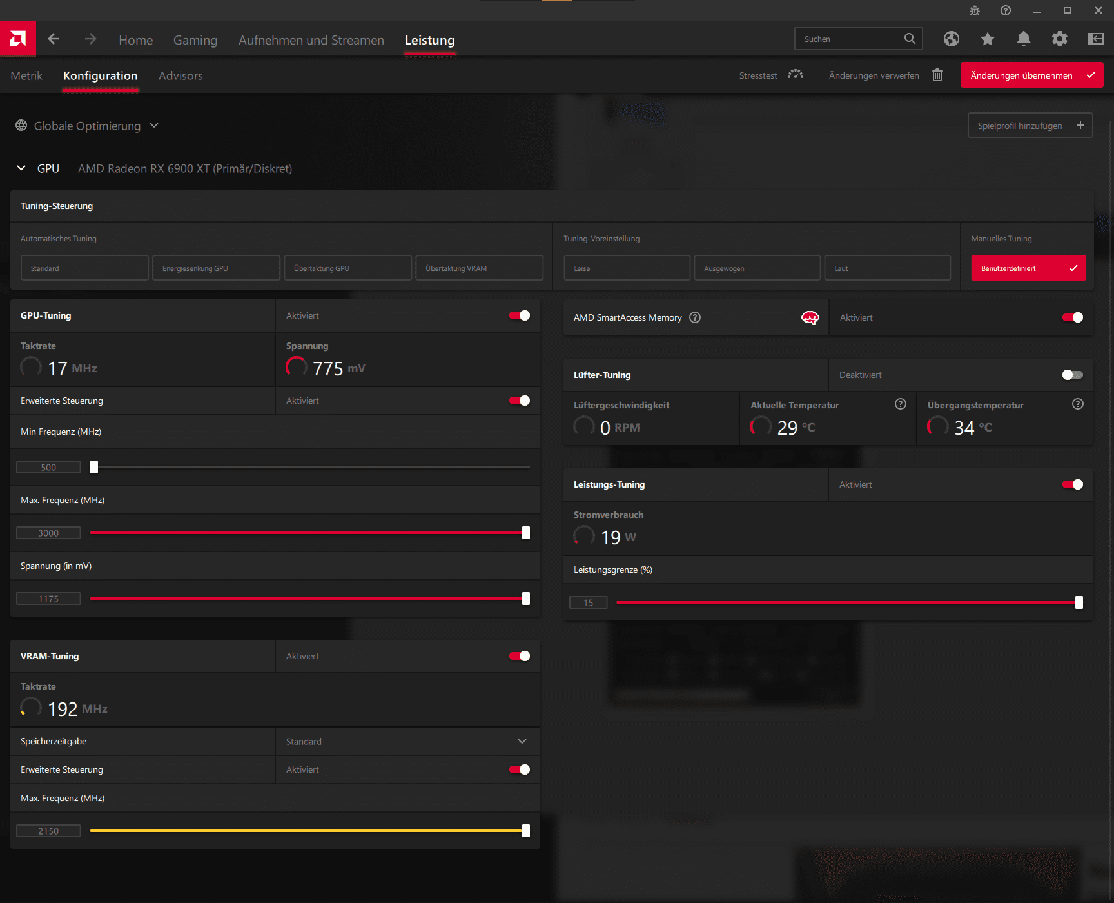1114x903 pixels.
Task: Click the Stresstest gauge icon
Action: pyautogui.click(x=796, y=75)
